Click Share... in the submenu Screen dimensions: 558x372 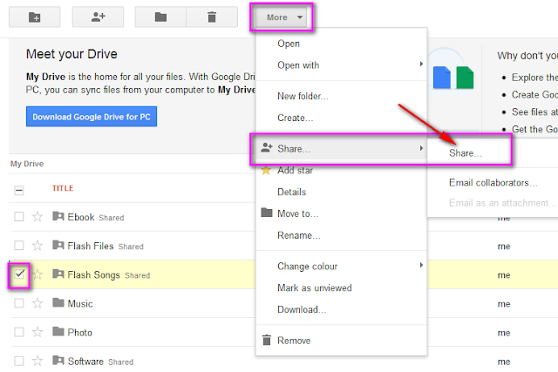(466, 153)
